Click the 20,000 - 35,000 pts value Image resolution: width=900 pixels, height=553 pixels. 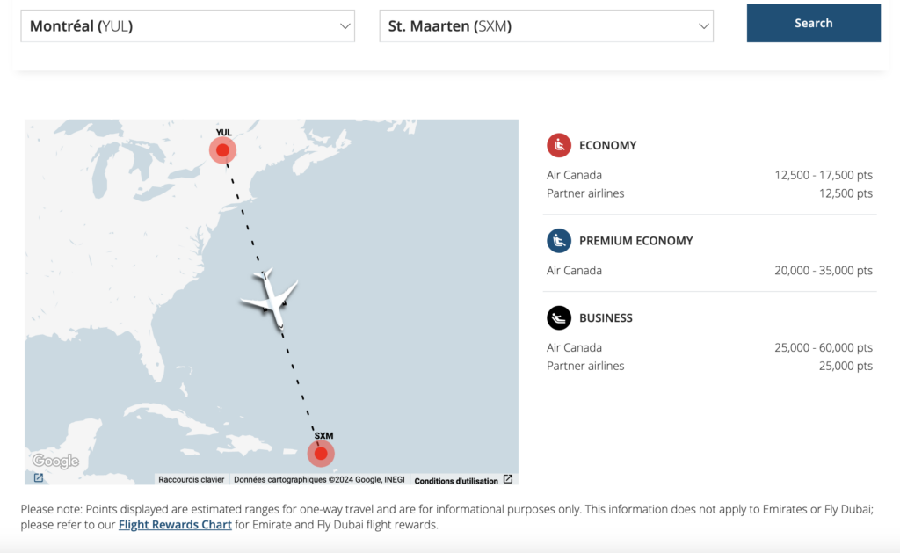(x=824, y=271)
